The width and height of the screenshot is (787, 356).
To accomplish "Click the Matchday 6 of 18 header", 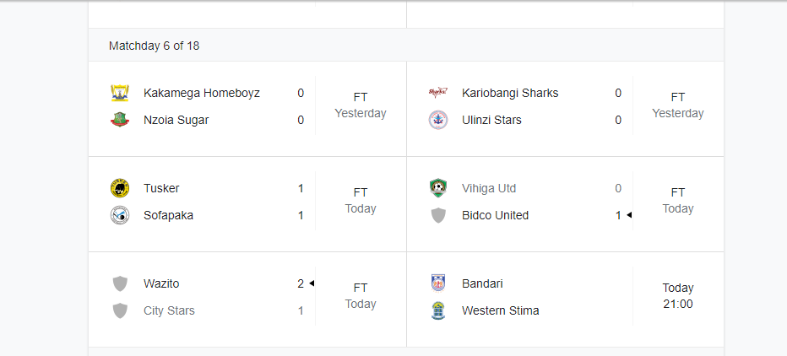I will click(x=154, y=46).
